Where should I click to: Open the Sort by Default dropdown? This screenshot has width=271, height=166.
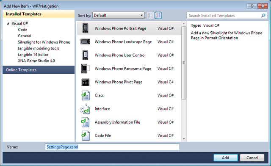tap(119, 15)
